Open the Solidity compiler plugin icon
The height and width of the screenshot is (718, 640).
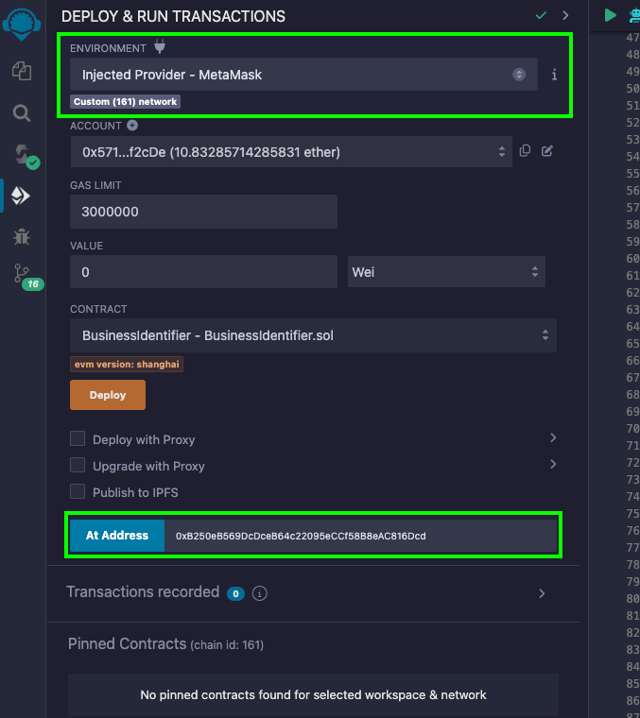point(22,155)
